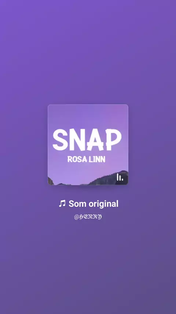Tap the @ symbol before HENRY
The width and height of the screenshot is (176, 314).
[x=76, y=217]
